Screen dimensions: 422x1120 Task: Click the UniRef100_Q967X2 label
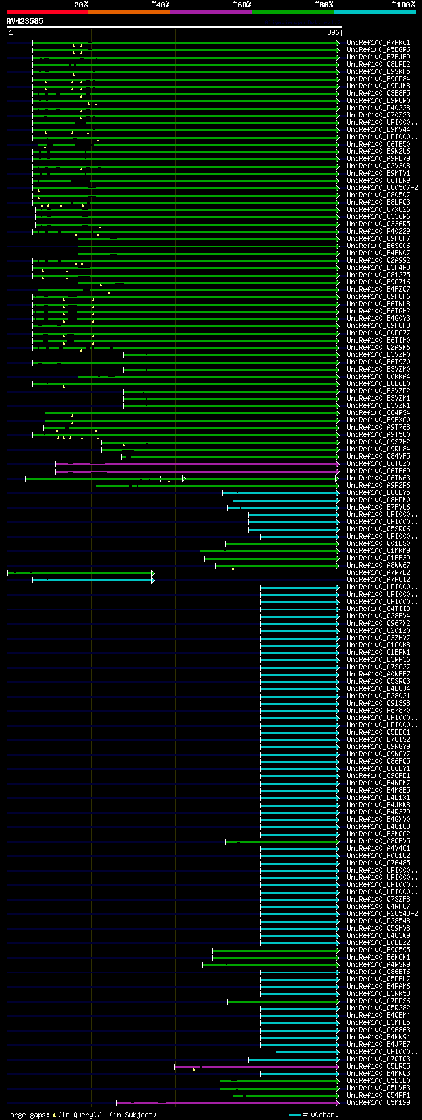click(378, 624)
